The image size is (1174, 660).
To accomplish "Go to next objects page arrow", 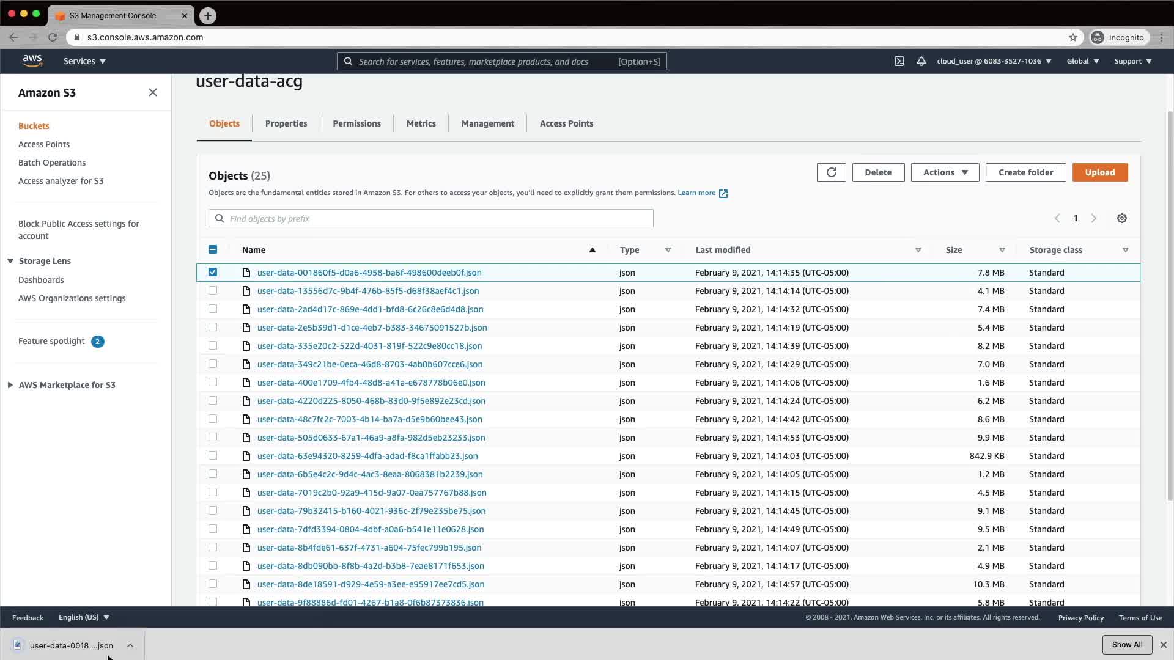I will [1093, 218].
